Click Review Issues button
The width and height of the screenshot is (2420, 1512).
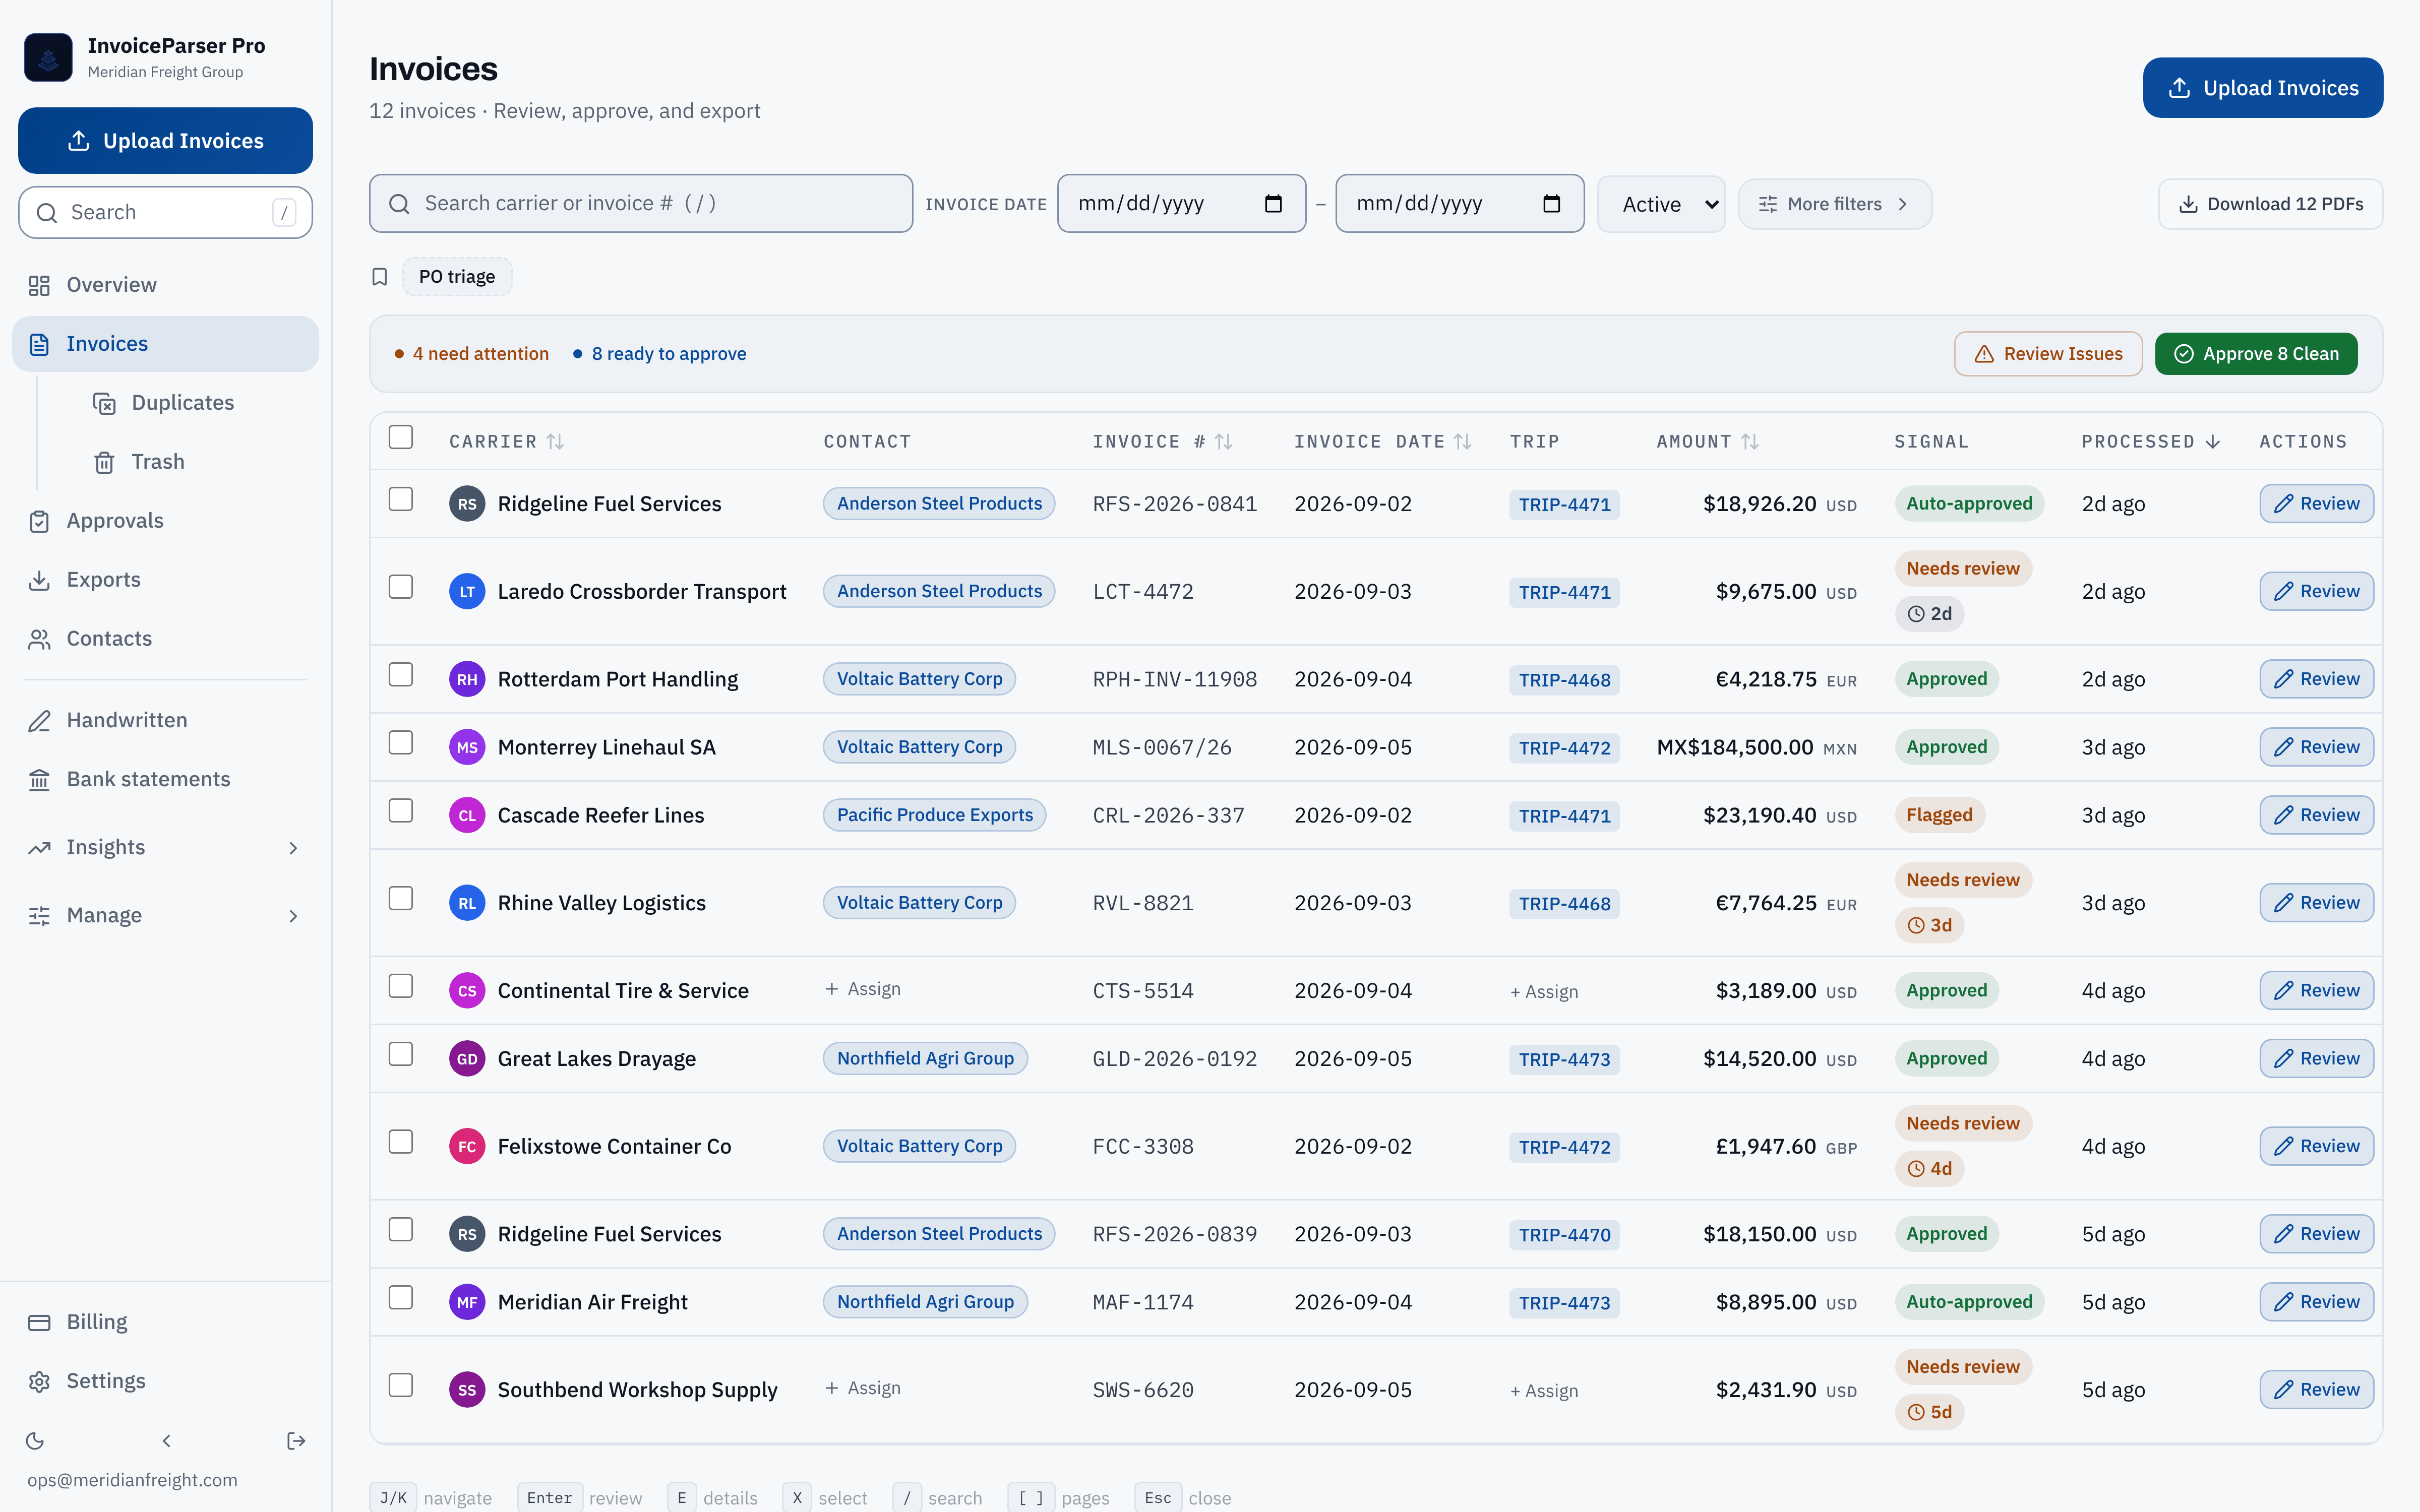pyautogui.click(x=2048, y=354)
